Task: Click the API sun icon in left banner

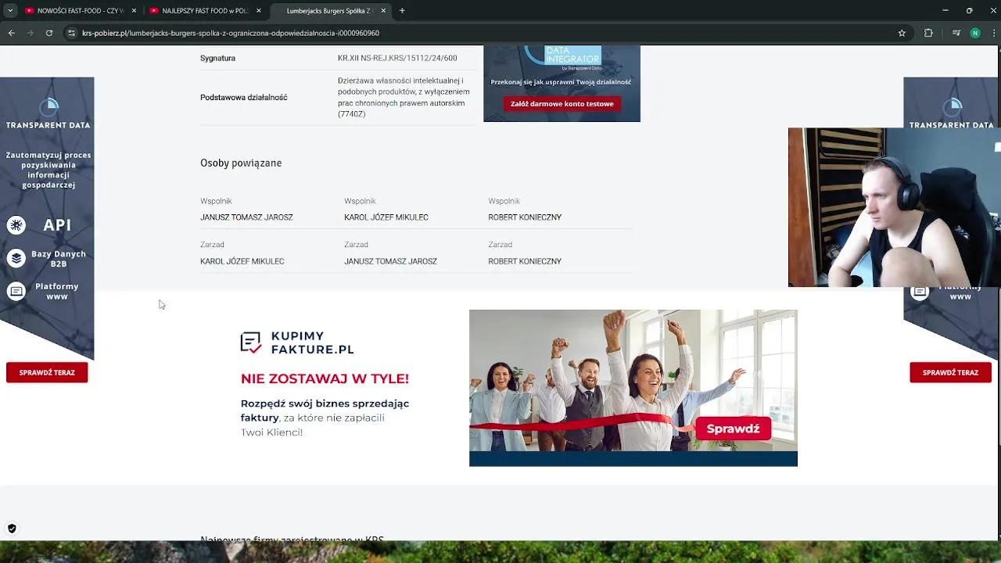Action: (16, 225)
